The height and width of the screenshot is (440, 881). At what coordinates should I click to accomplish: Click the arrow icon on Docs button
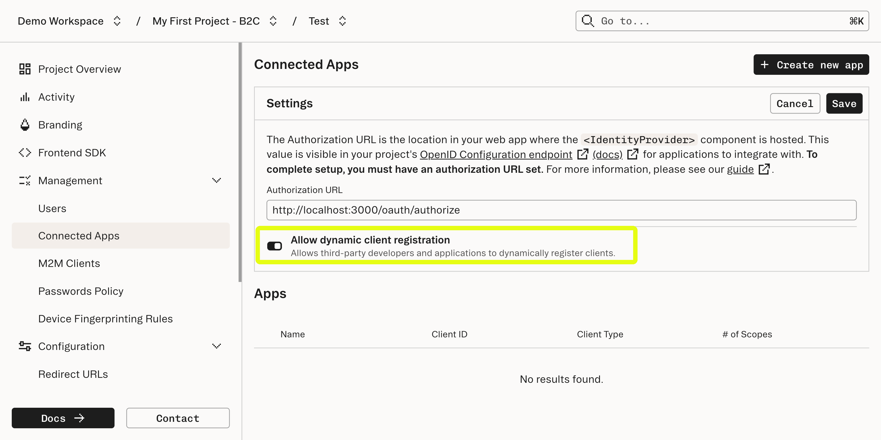pos(79,418)
